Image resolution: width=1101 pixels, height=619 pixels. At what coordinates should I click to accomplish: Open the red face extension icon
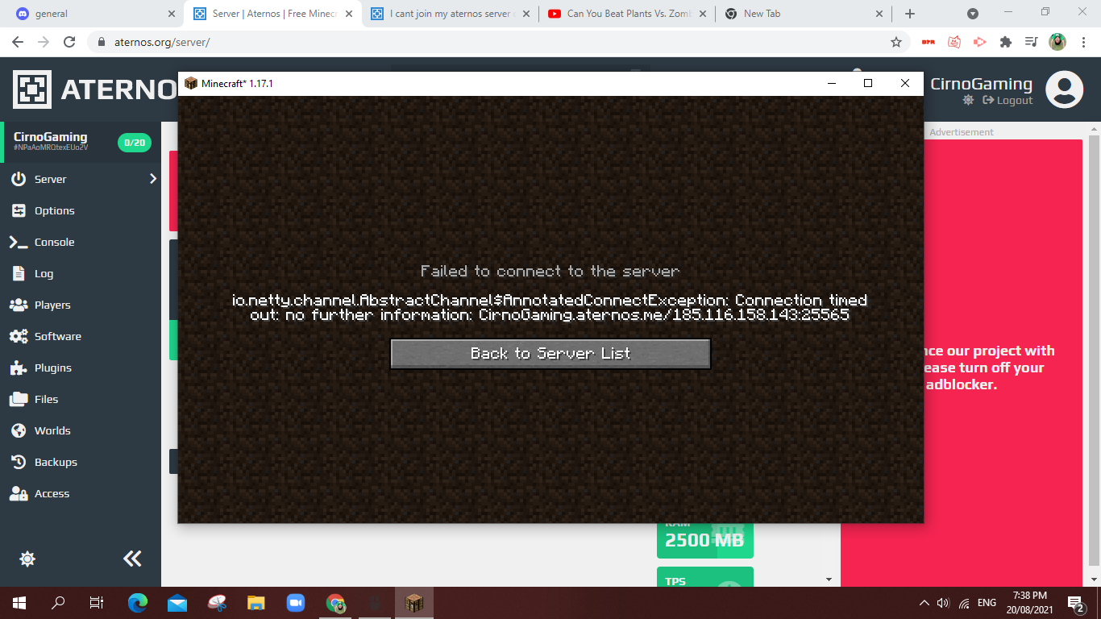(x=954, y=42)
